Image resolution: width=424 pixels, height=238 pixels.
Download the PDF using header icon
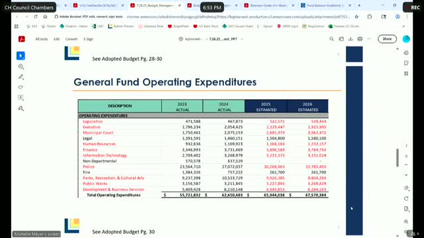click(x=350, y=39)
